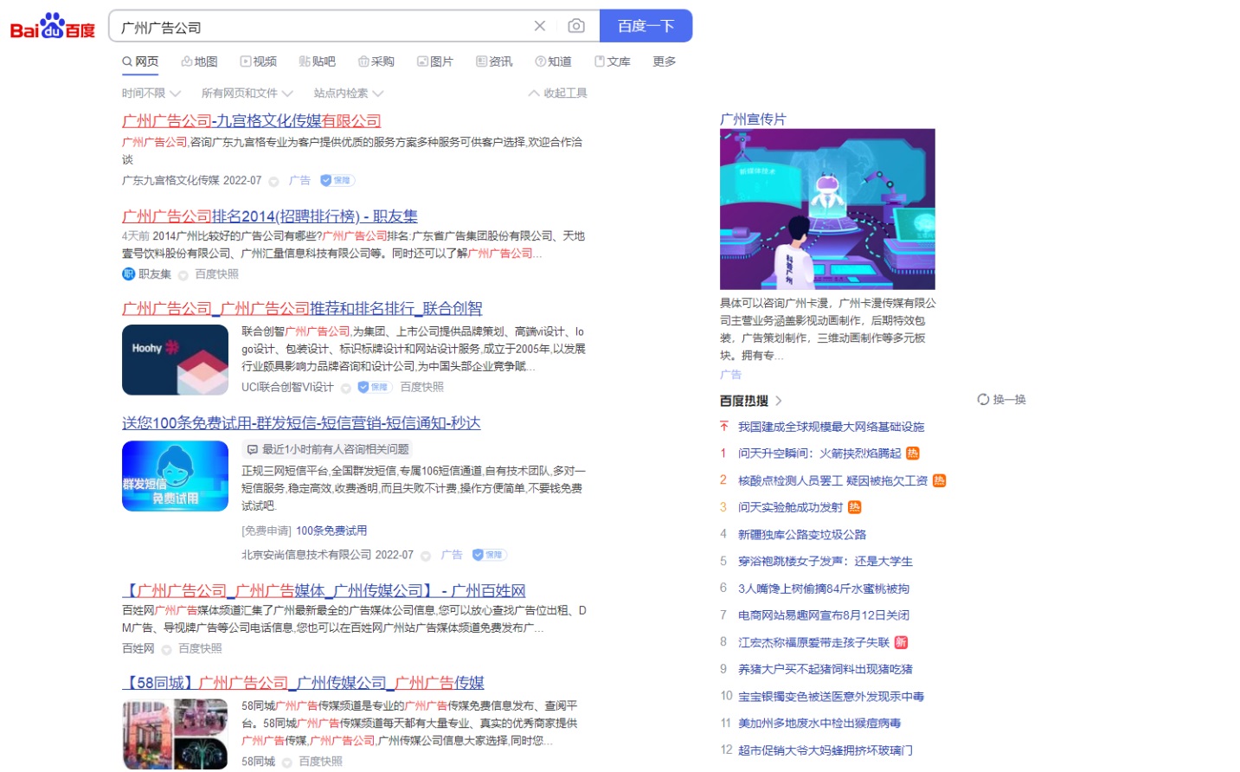Click 百度一下 search button
This screenshot has width=1240, height=772.
pyautogui.click(x=646, y=26)
